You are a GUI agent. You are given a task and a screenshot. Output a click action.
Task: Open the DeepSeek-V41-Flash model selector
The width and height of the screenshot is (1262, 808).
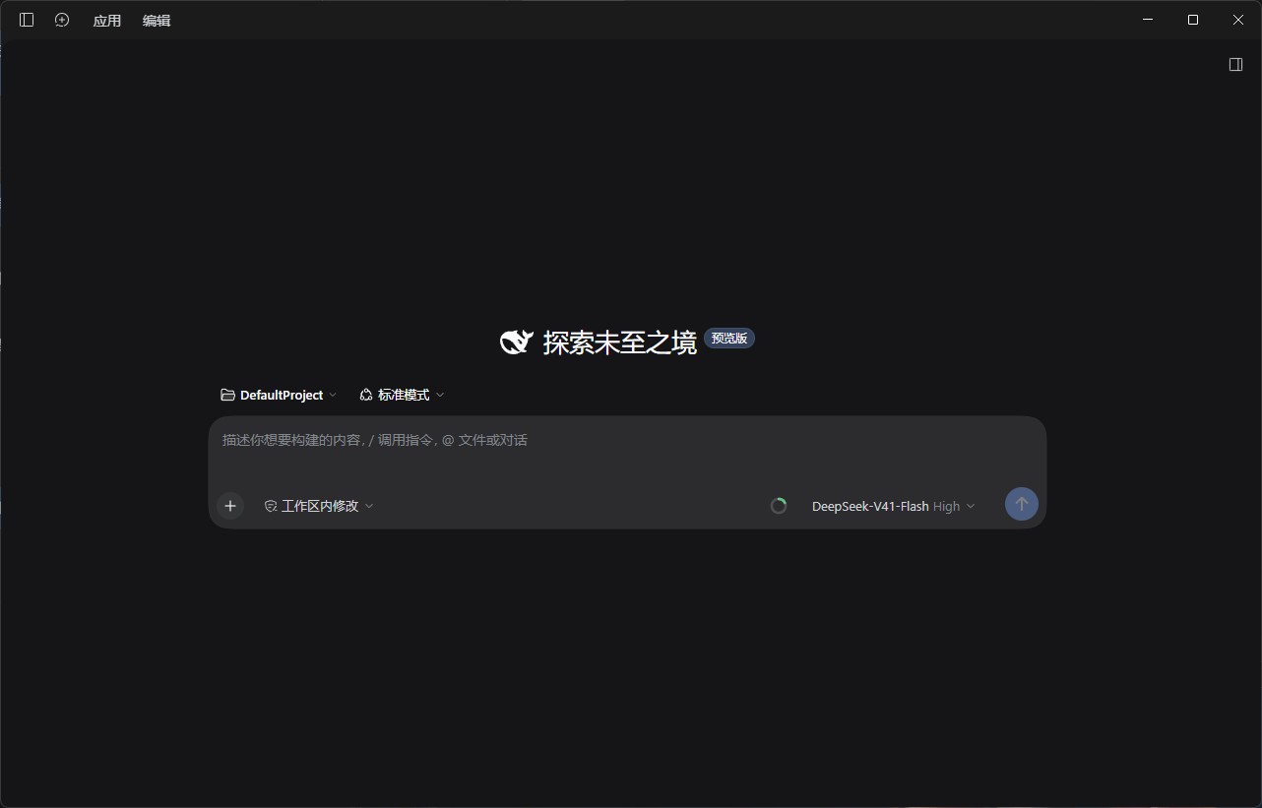click(x=893, y=506)
